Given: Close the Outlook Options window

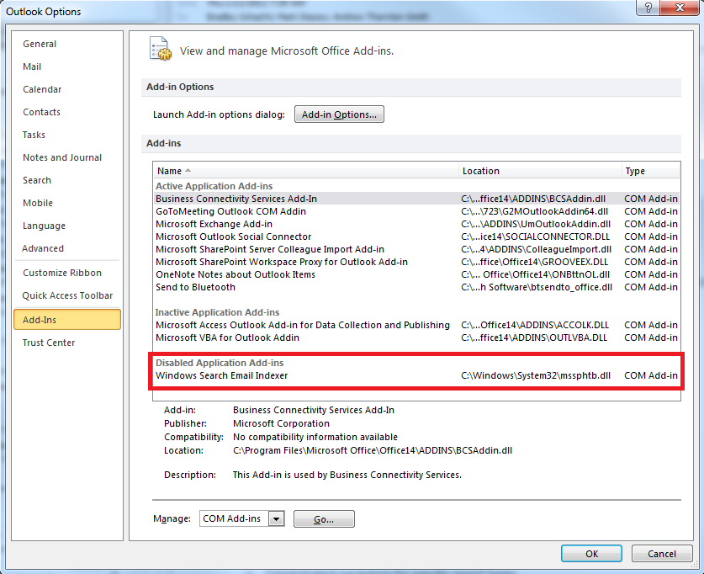Looking at the screenshot, I should [680, 8].
